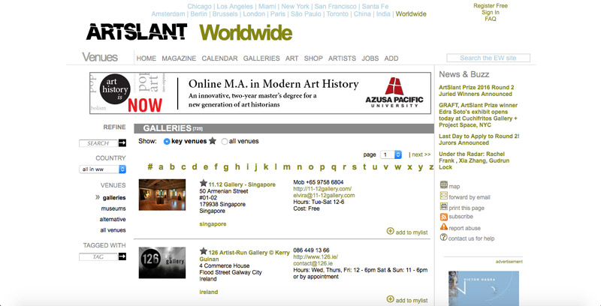Click the arrow button next to SEARCH field
Screen dimensions: 601x306
122,143
